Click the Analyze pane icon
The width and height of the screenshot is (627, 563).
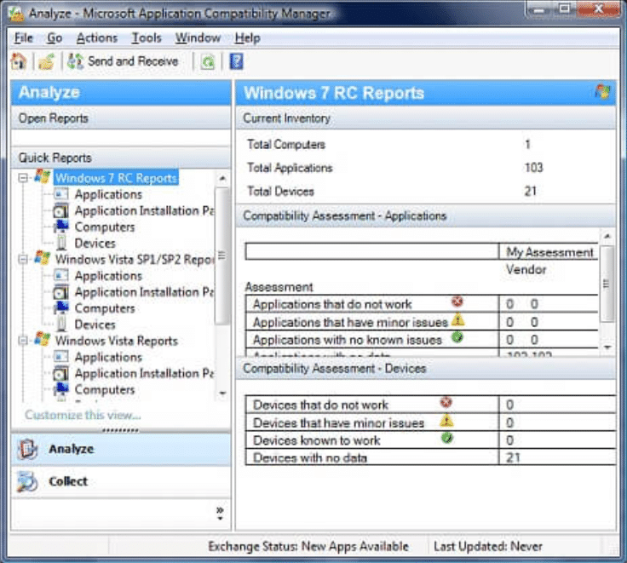(27, 449)
